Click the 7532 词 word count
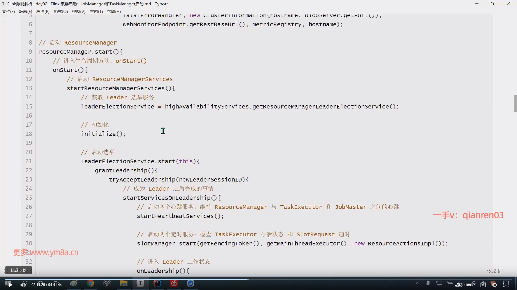Viewport: 517px width, 290px height. pos(494,271)
